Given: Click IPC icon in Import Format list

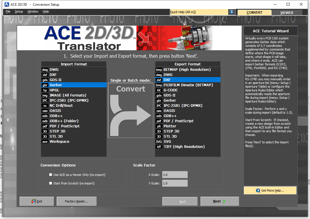Looking at the screenshot, I should pyautogui.click(x=45, y=101).
